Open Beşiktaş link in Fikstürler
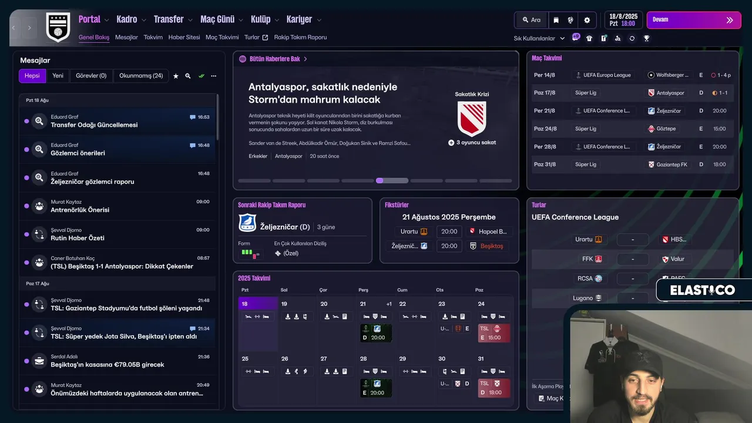Image resolution: width=752 pixels, height=423 pixels. pos(492,246)
